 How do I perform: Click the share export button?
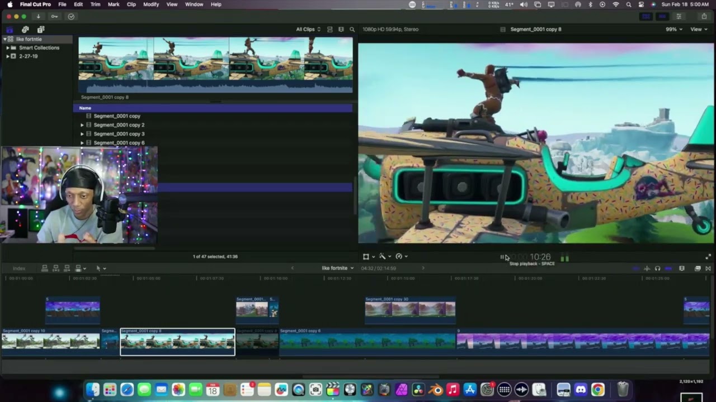(704, 16)
